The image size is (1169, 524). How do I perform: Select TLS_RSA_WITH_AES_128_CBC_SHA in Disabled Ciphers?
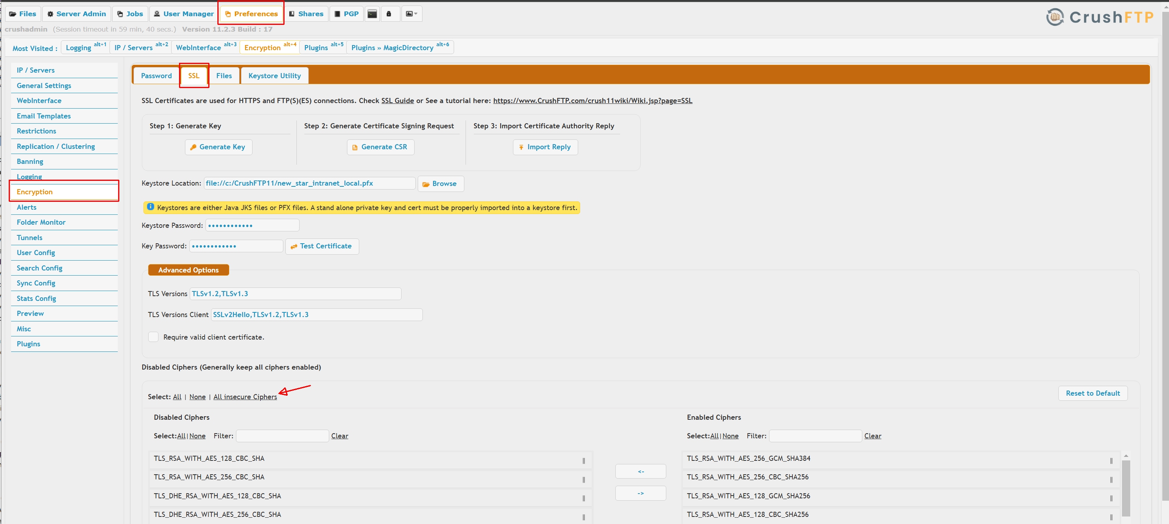click(x=370, y=460)
